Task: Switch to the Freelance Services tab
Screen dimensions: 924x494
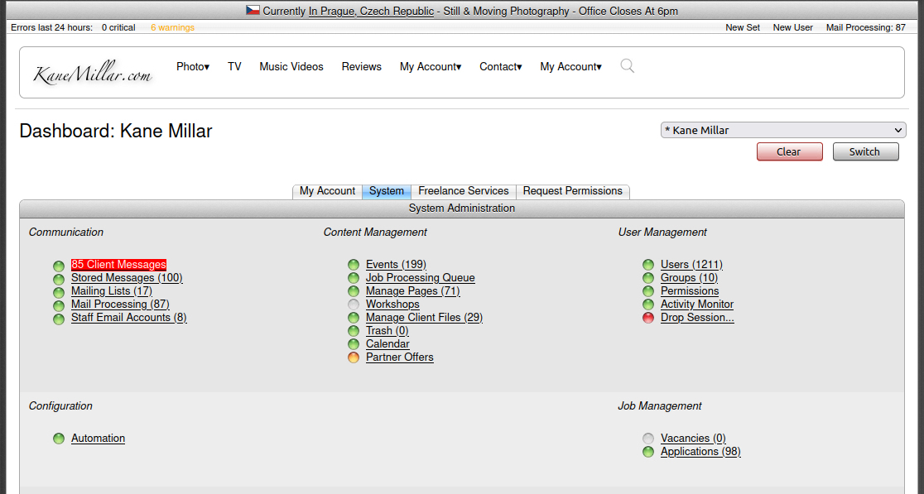Action: (x=463, y=191)
